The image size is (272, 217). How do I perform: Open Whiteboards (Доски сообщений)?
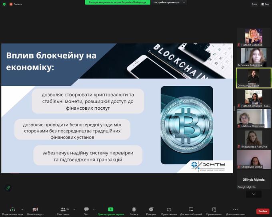[191, 210]
